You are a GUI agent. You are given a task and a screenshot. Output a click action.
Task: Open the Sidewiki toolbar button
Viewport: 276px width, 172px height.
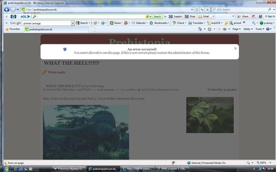pyautogui.click(x=139, y=23)
